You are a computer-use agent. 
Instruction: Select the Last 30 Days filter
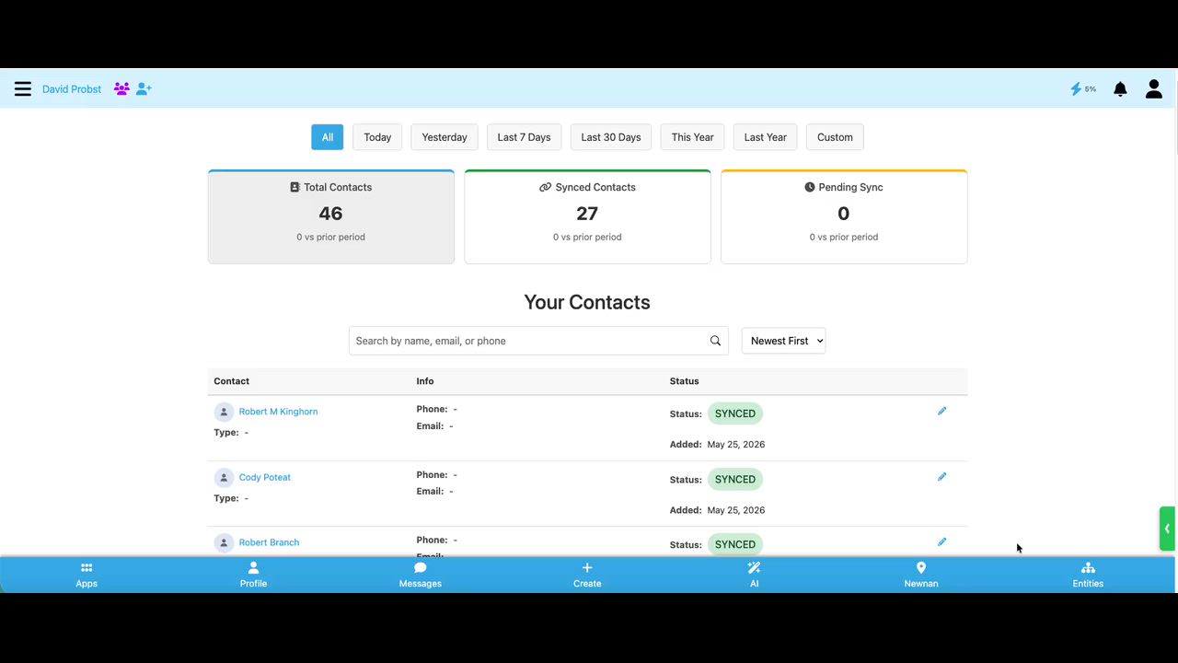pos(611,137)
